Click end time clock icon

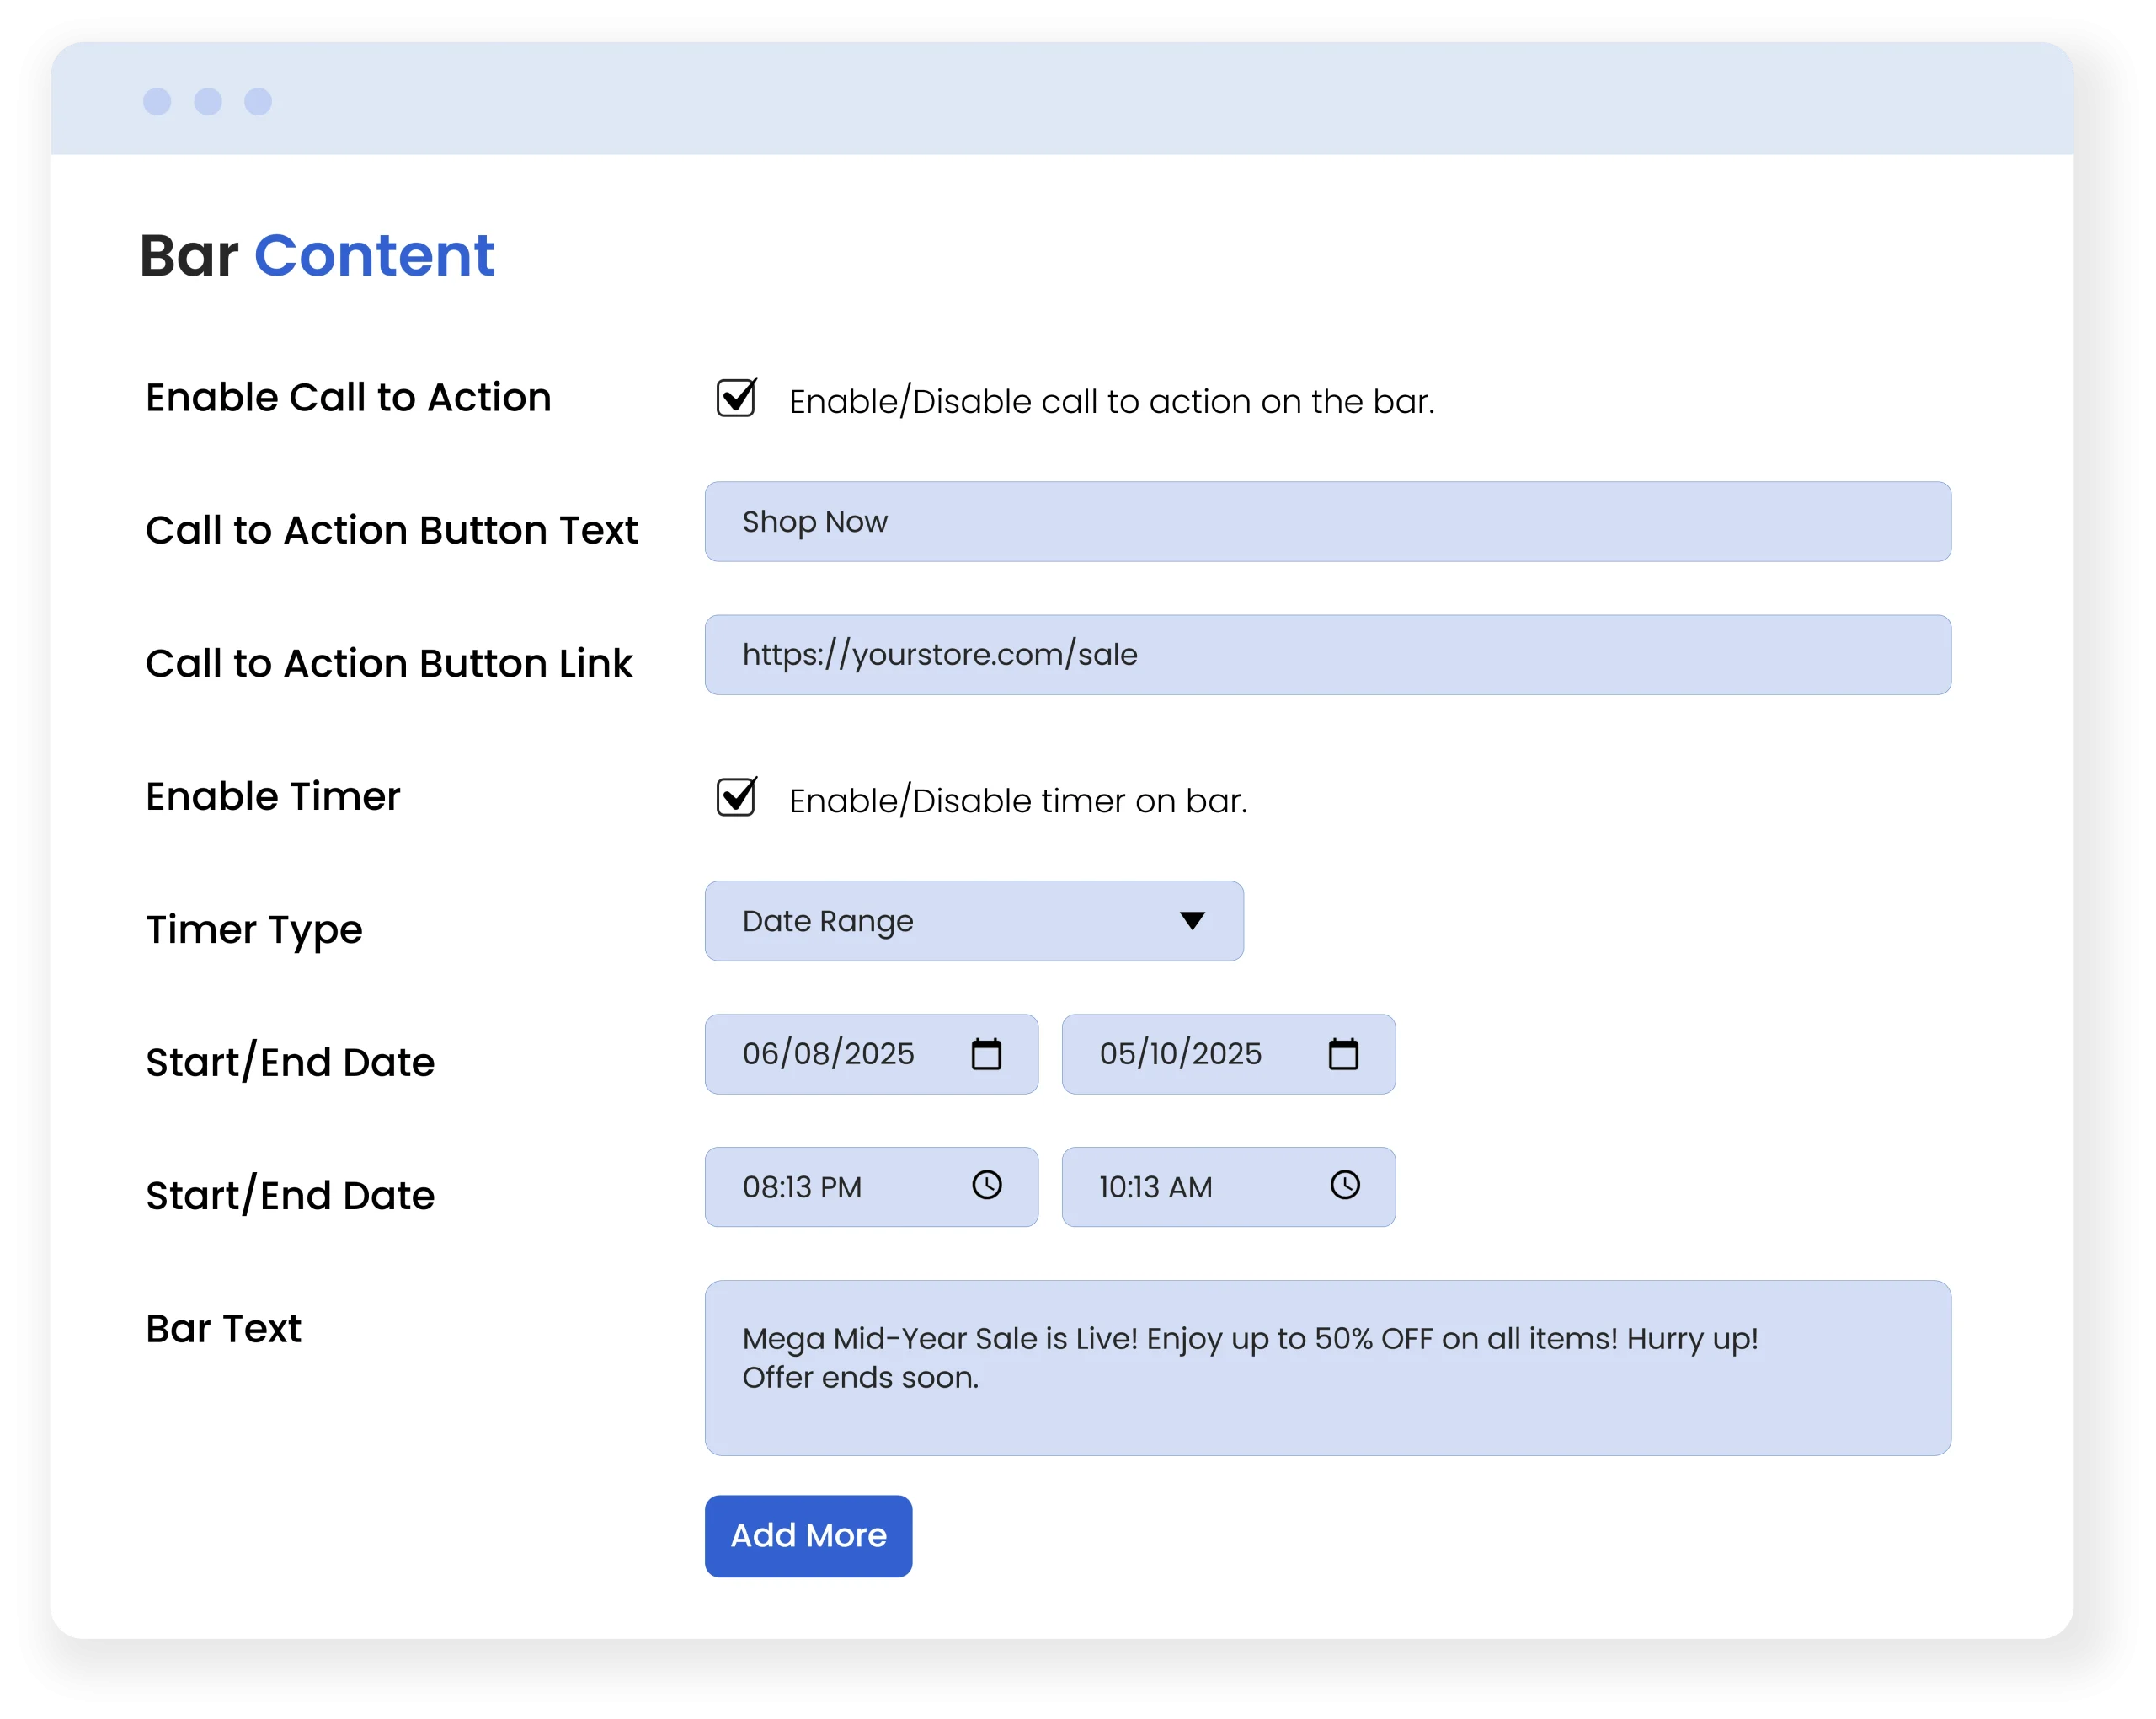tap(1344, 1186)
